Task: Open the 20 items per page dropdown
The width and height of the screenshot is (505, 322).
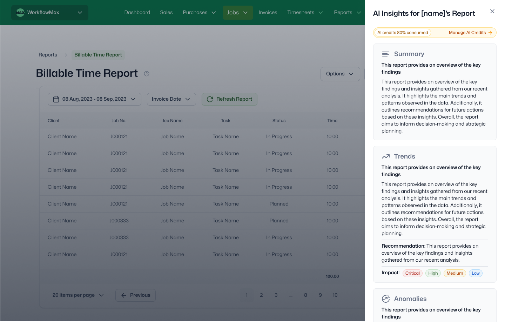Action: (x=78, y=295)
